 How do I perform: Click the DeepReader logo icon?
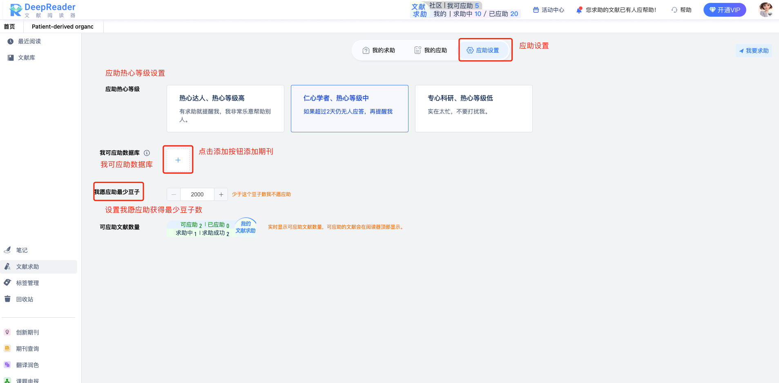tap(16, 10)
